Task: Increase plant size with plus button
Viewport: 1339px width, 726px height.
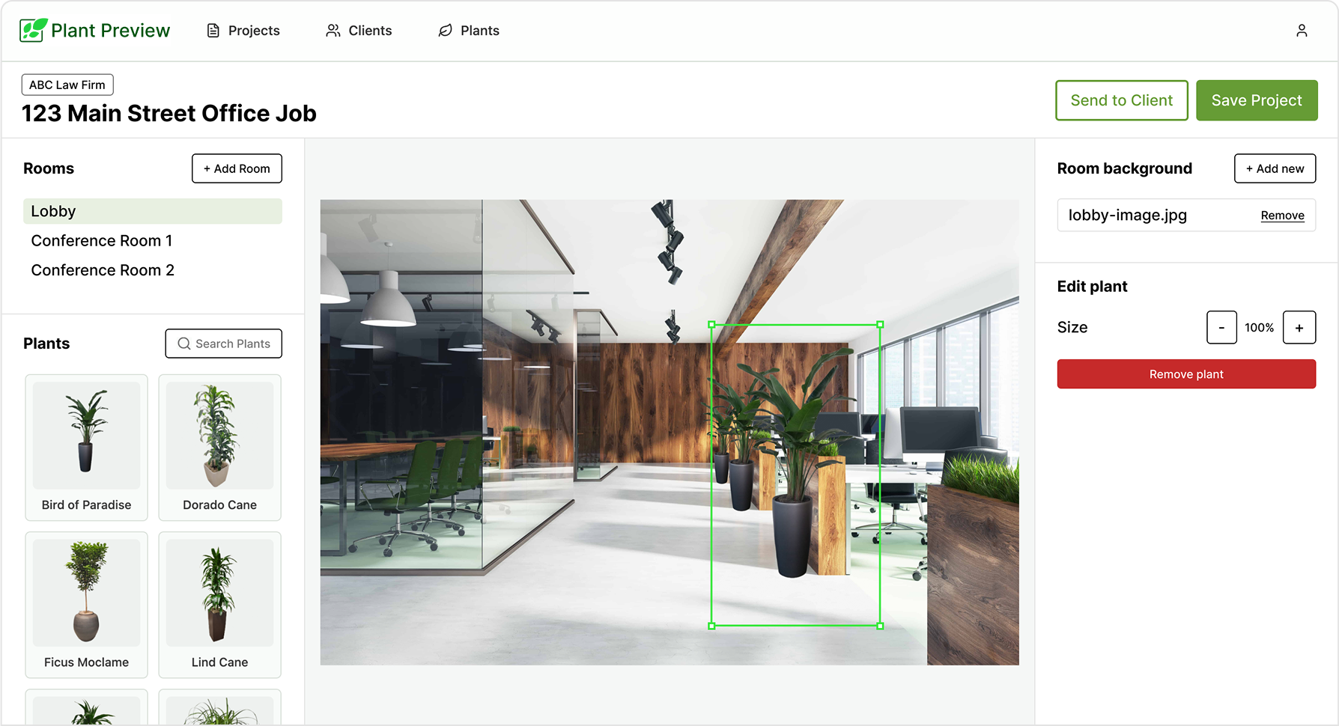Action: [x=1299, y=328]
